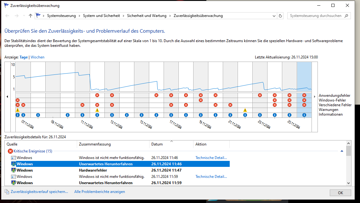The height and width of the screenshot is (203, 360).
Task: Click Zuverlässigkeitsverlauf speichern link
Action: (39, 192)
